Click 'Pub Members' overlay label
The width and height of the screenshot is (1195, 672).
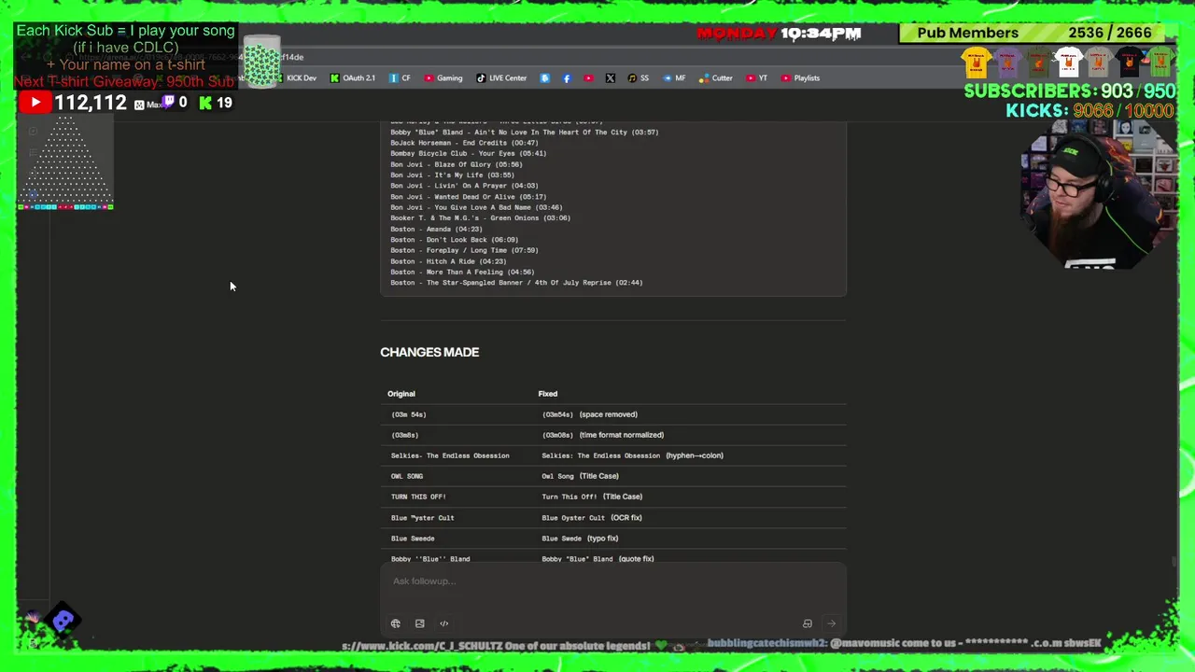pos(967,33)
